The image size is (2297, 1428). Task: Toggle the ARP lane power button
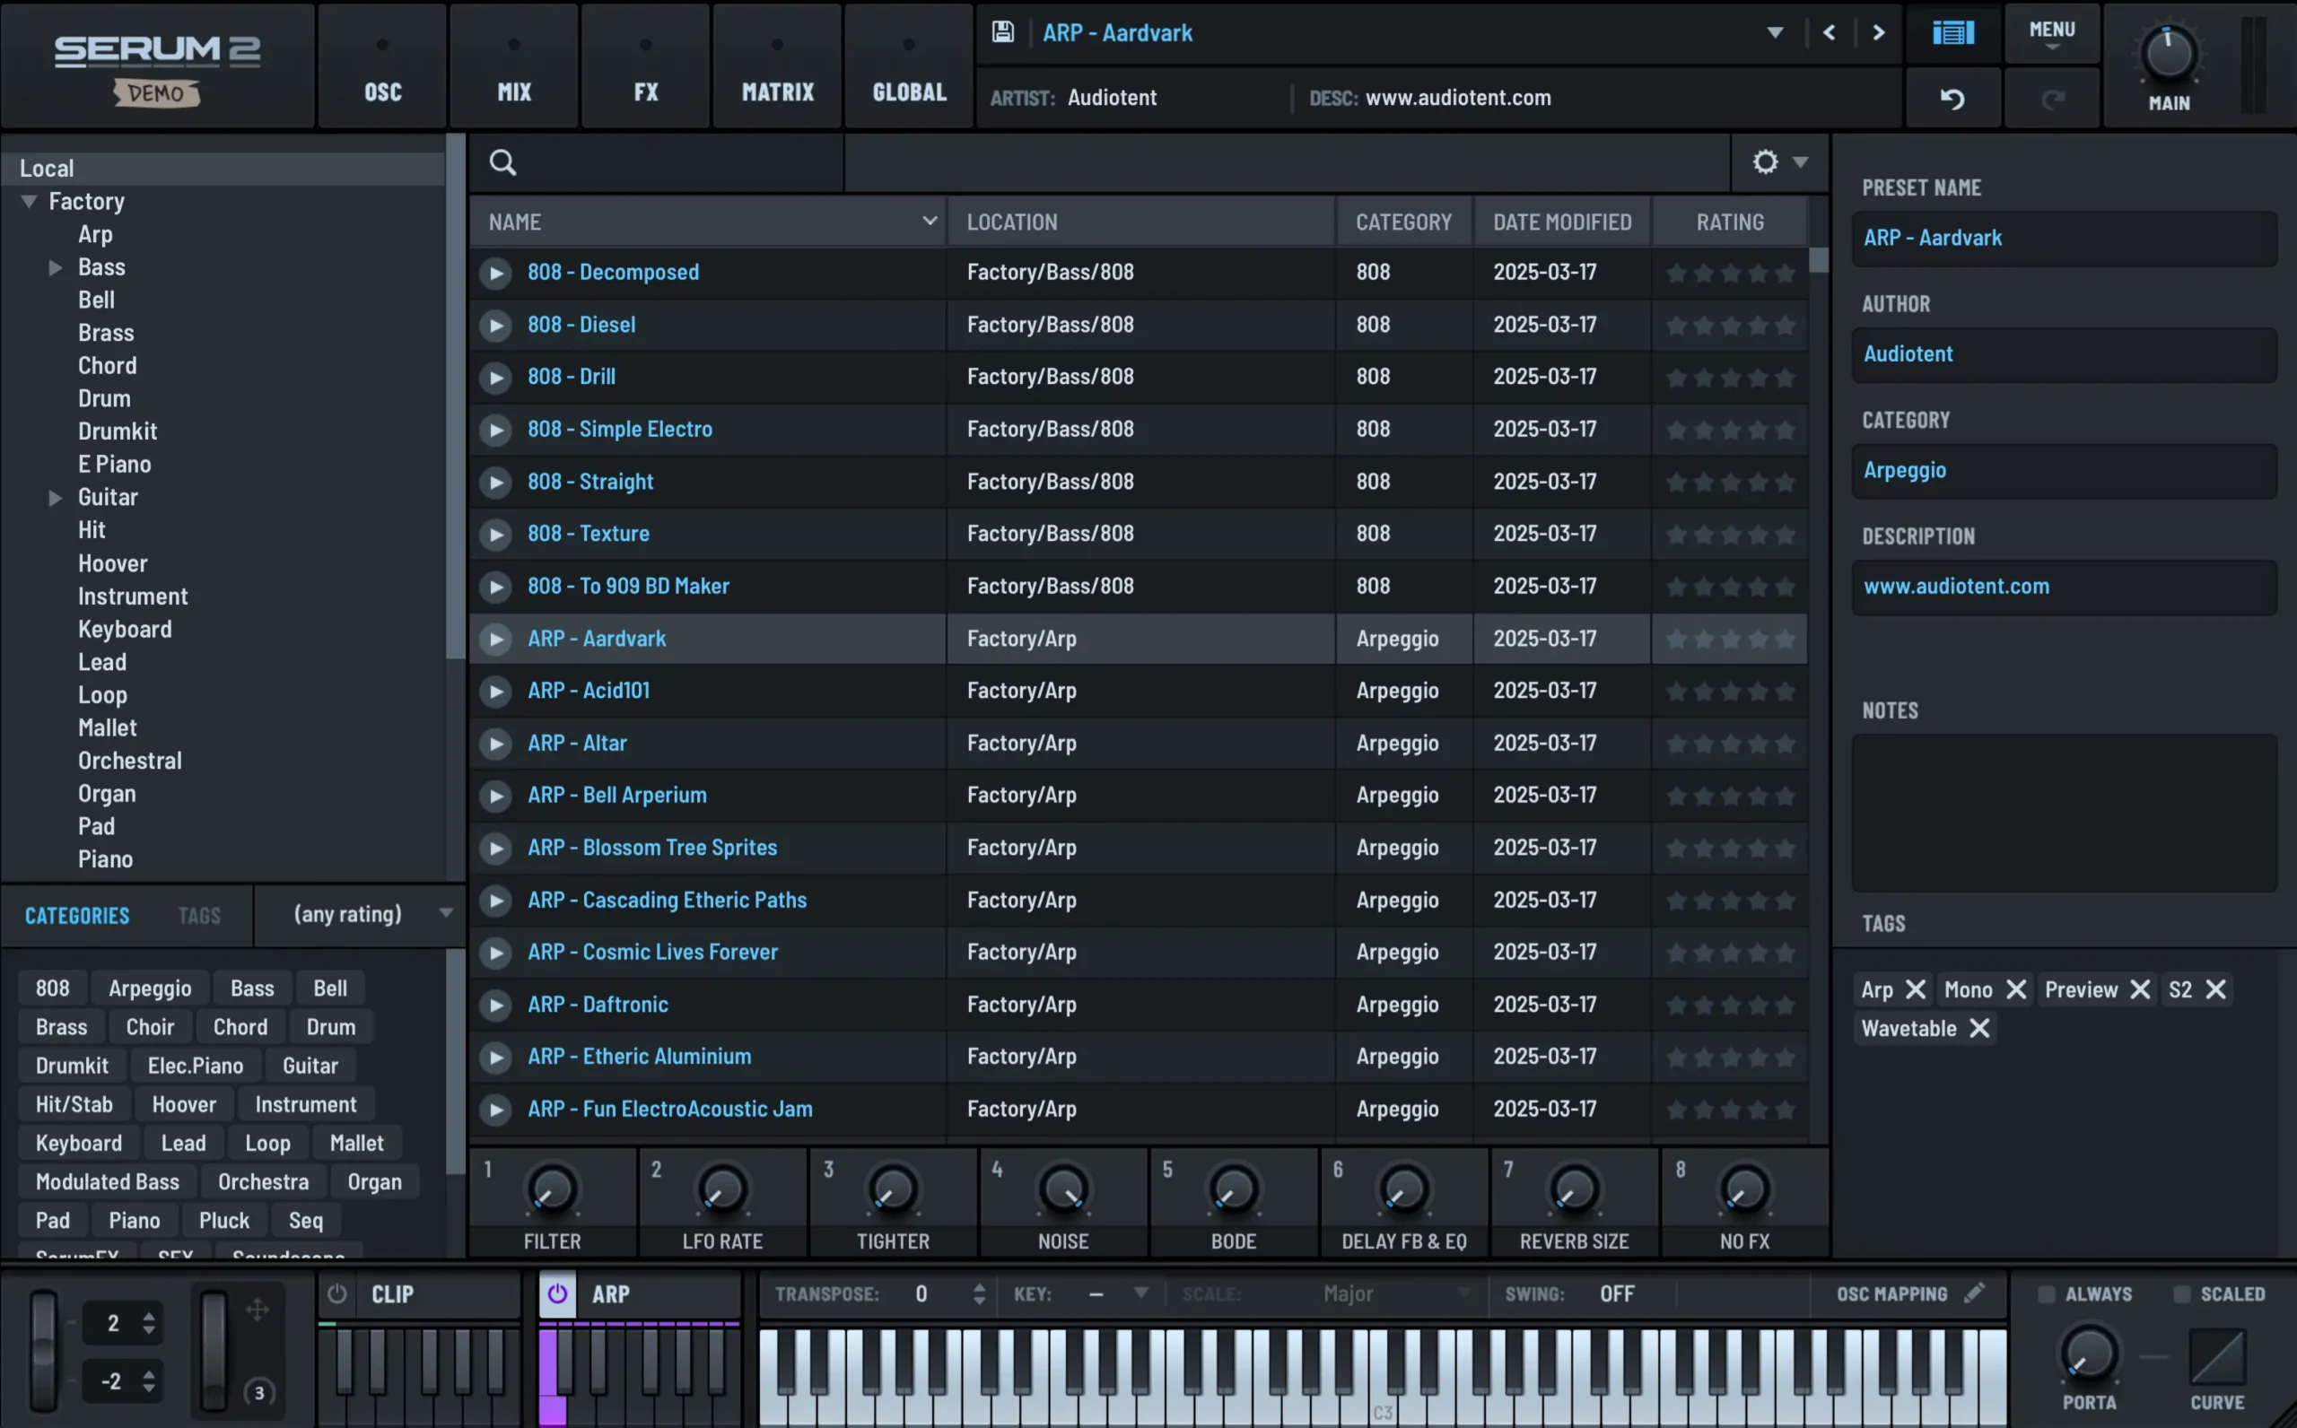click(557, 1293)
